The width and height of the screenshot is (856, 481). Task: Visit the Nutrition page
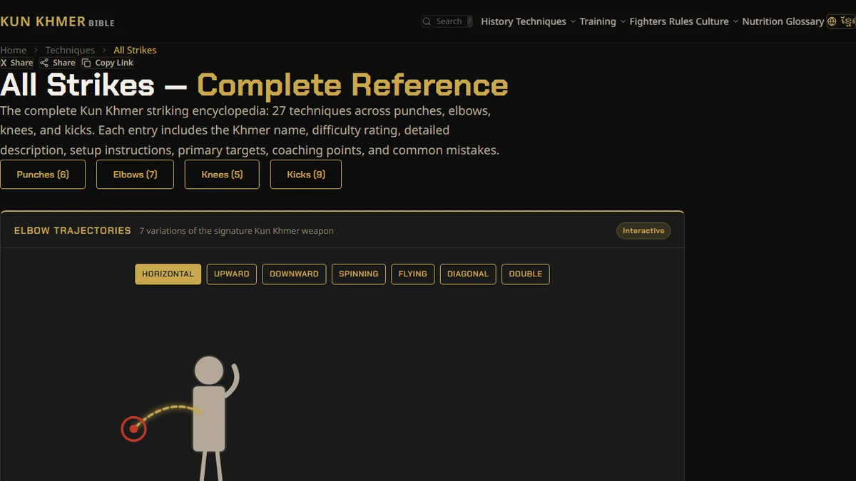[x=762, y=21]
